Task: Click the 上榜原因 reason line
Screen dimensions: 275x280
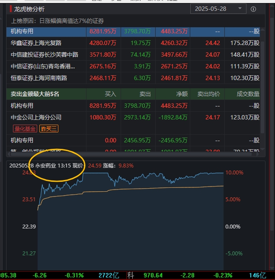Action: coord(57,21)
